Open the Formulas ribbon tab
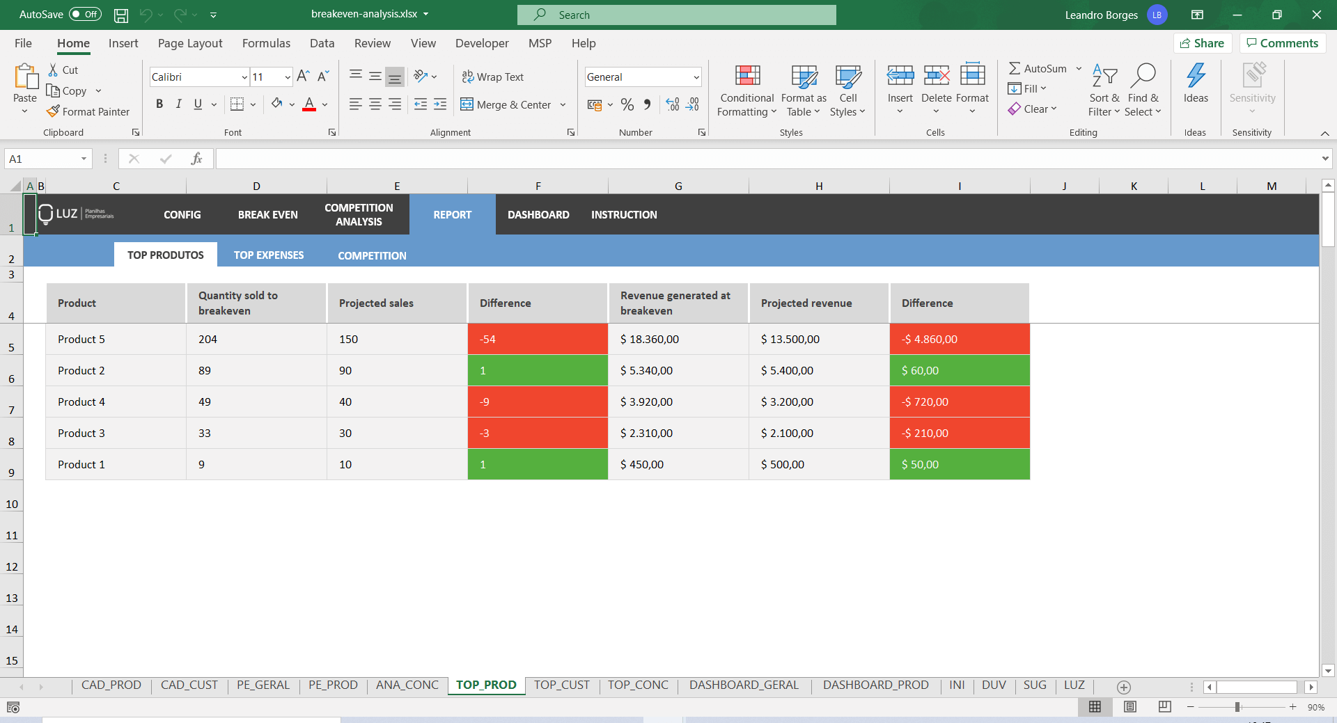The height and width of the screenshot is (723, 1337). click(x=266, y=43)
